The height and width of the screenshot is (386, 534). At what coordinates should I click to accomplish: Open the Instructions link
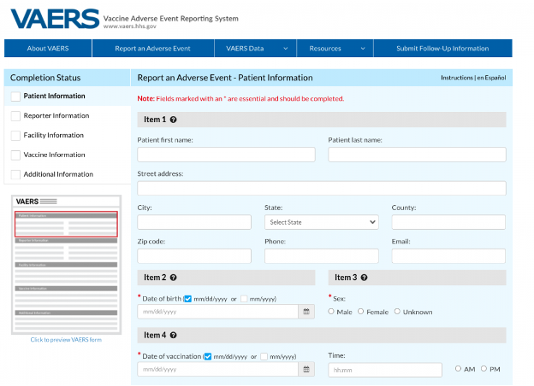[456, 78]
